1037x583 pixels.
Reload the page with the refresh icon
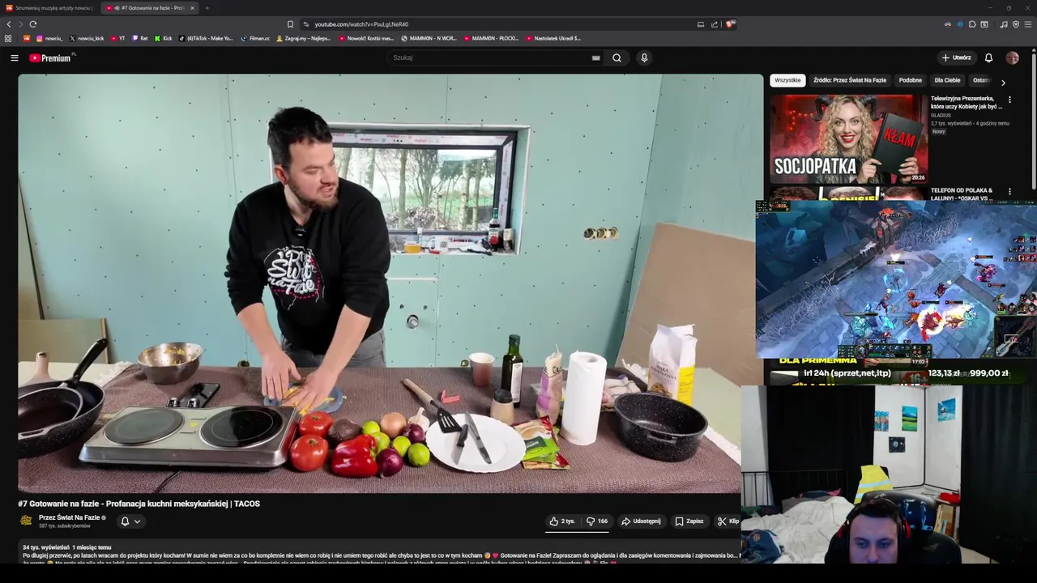click(x=32, y=24)
